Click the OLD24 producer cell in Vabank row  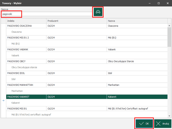tap(77, 49)
